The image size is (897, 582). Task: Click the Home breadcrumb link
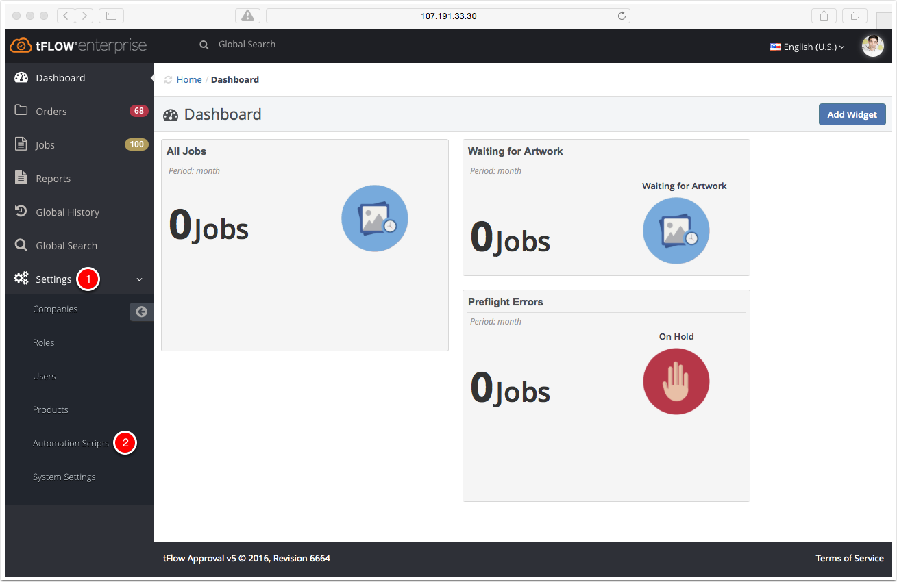tap(189, 80)
